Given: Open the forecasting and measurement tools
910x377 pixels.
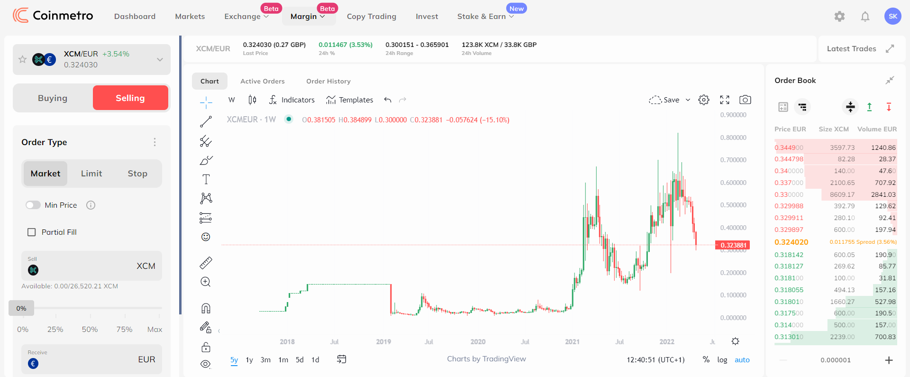Looking at the screenshot, I should pos(206,218).
